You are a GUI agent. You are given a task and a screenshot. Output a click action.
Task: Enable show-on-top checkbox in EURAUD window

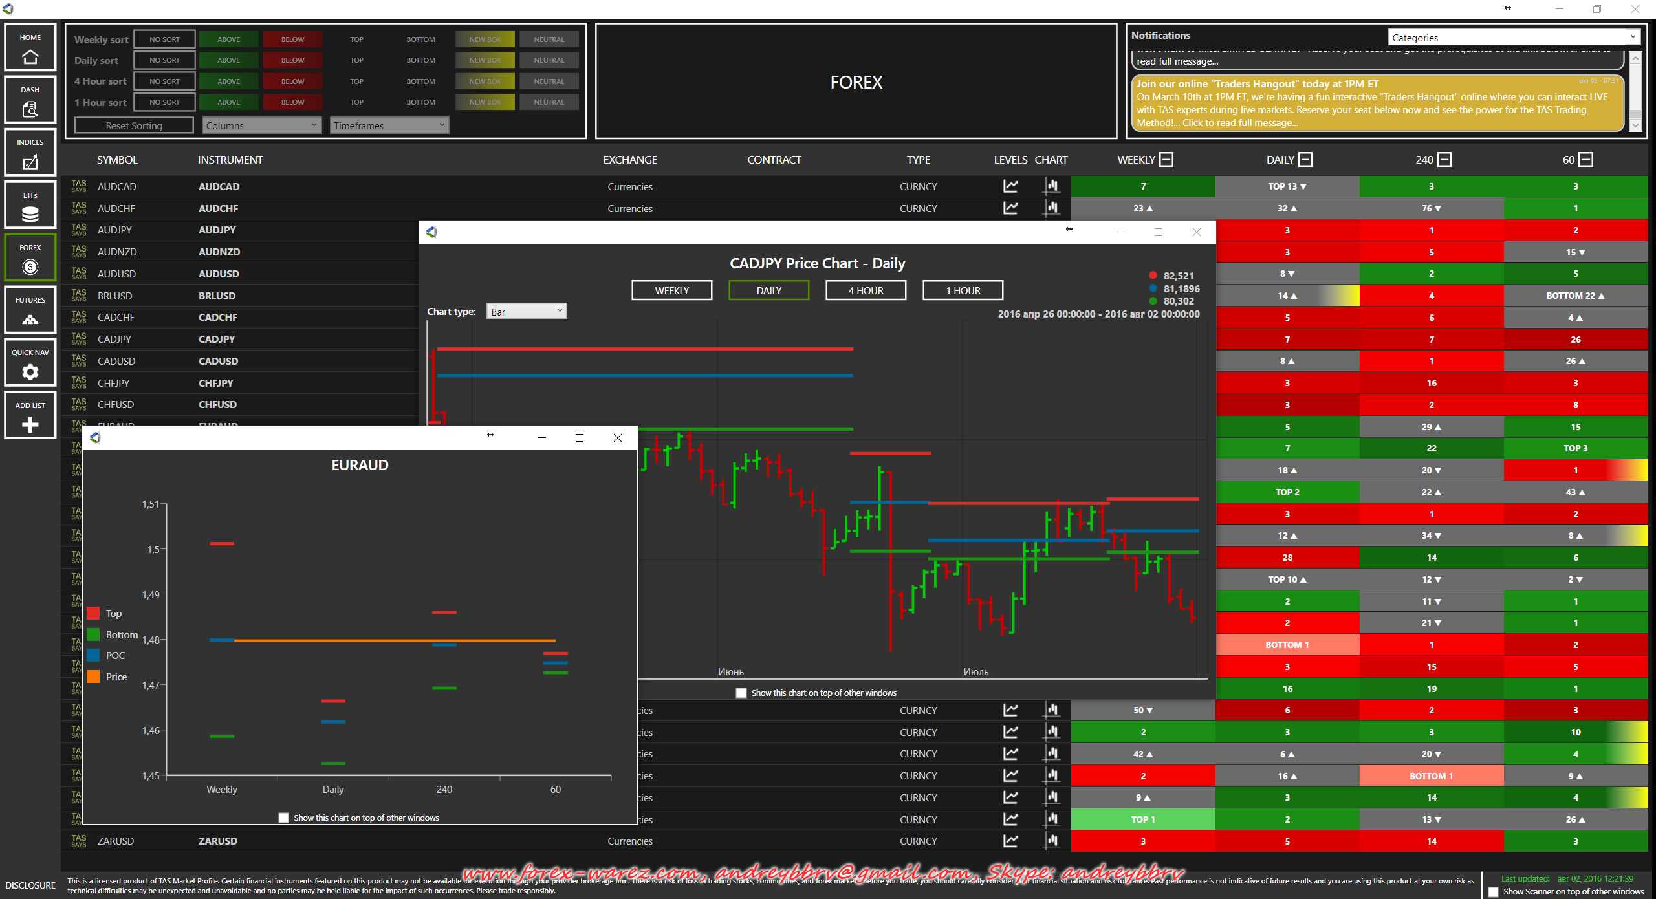283,818
